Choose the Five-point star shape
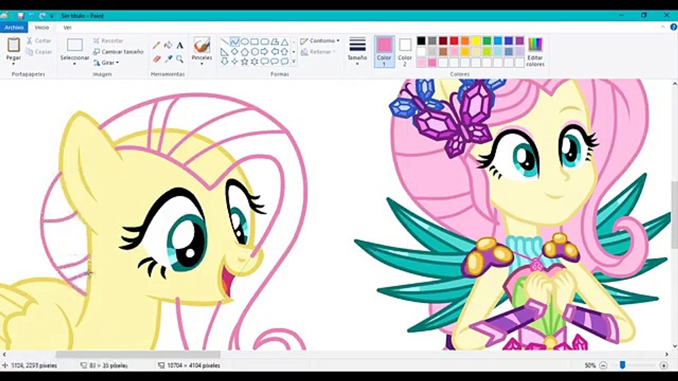The width and height of the screenshot is (678, 381). 245,61
